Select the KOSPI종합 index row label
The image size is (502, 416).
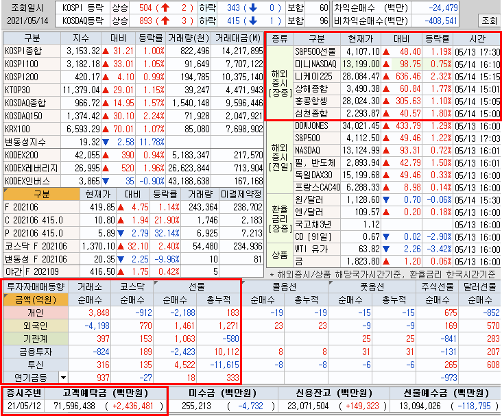pos(32,51)
